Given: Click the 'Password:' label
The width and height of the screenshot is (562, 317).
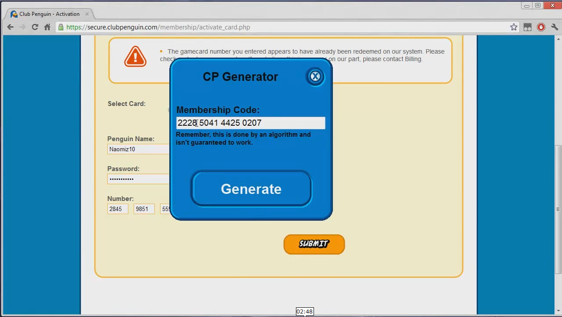Looking at the screenshot, I should click(123, 169).
